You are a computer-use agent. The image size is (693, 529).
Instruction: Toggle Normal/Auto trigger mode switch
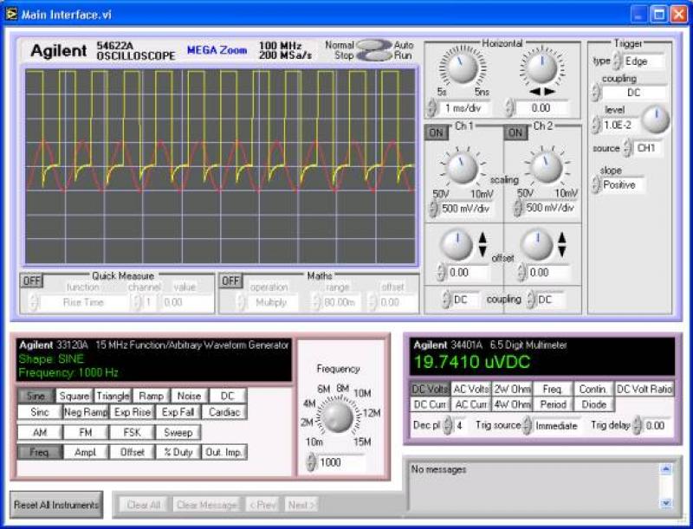click(374, 45)
